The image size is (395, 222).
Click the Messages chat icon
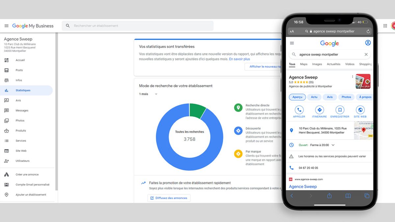7,111
